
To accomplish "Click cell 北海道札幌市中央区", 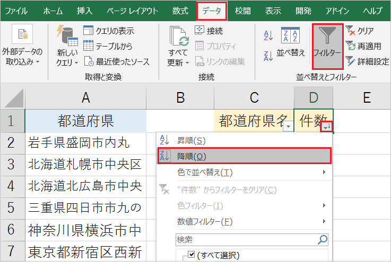I will click(85, 165).
